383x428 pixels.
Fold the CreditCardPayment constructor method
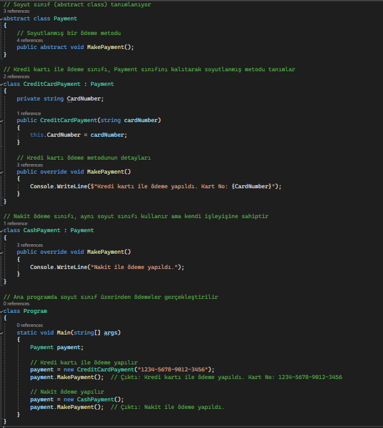point(2,120)
